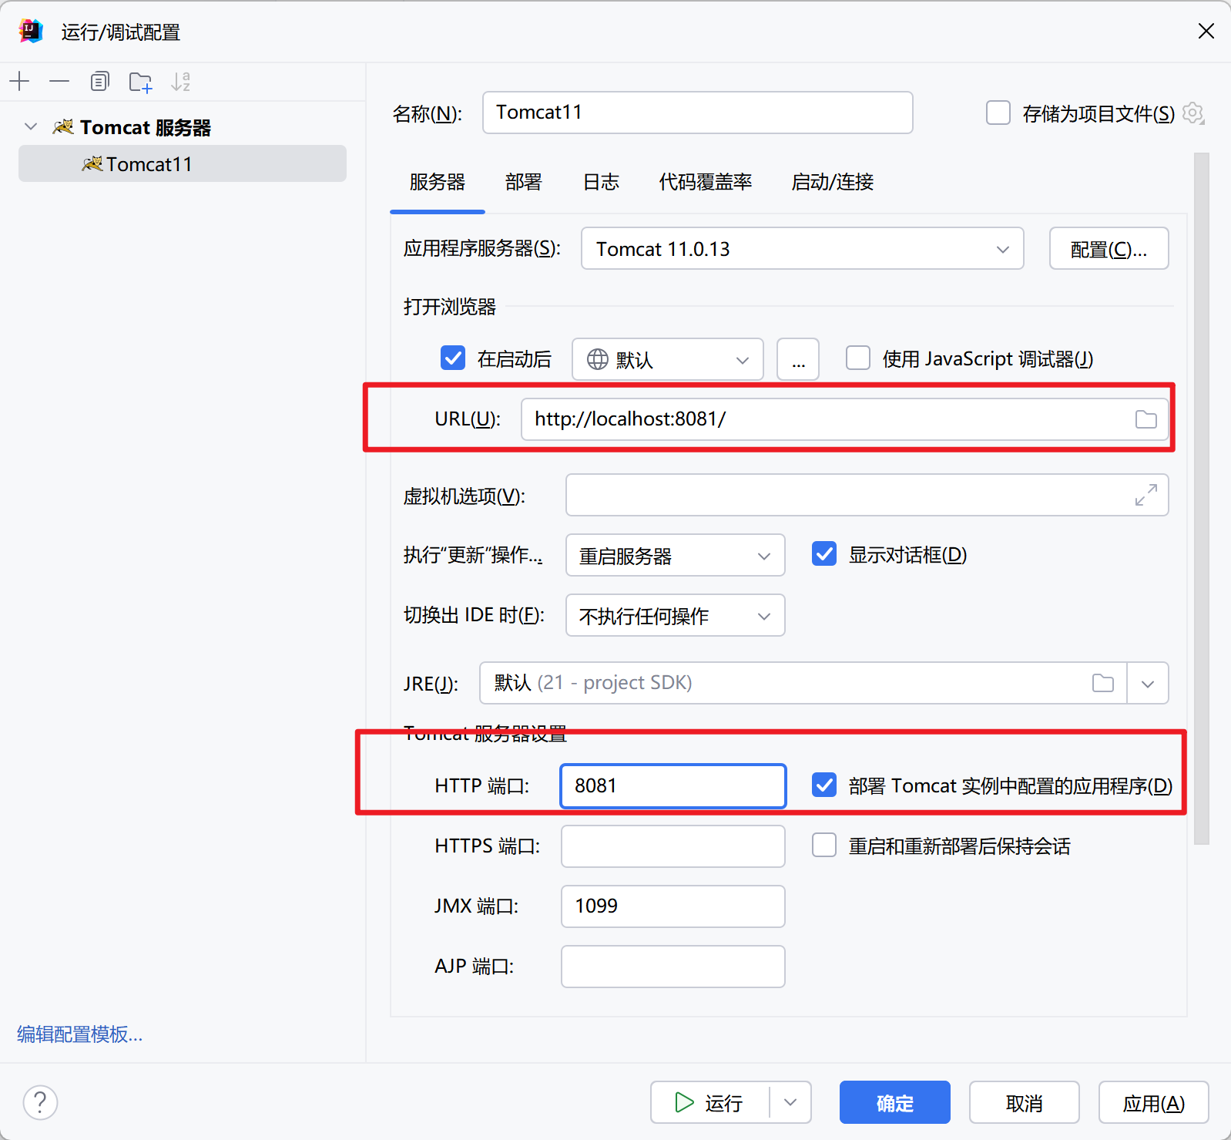Click the JMX 端口 input field
The height and width of the screenshot is (1140, 1231).
(x=673, y=906)
